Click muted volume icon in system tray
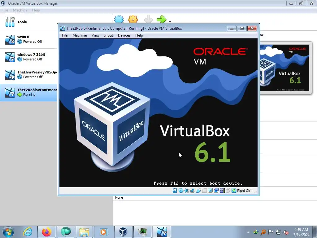This screenshot has width=317, height=238. (286, 232)
